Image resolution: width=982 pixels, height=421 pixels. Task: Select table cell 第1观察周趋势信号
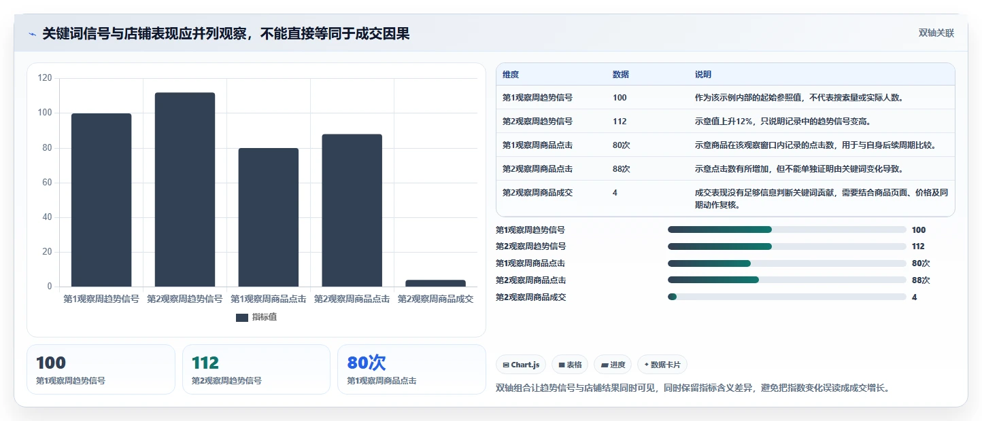(537, 98)
